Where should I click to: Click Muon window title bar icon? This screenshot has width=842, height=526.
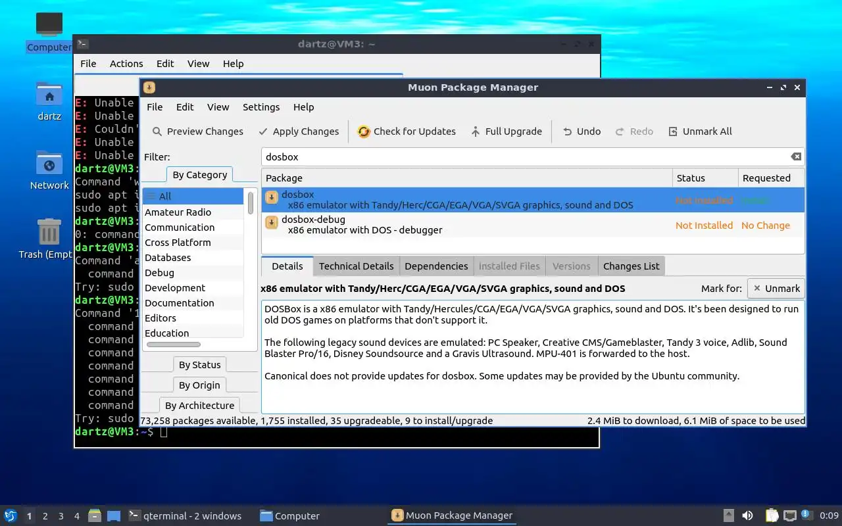coord(149,87)
